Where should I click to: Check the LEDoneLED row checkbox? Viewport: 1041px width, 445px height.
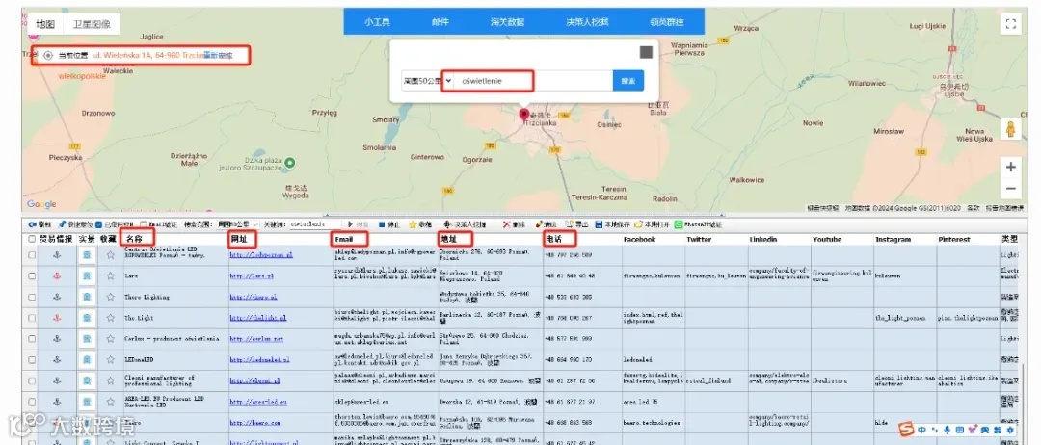pyautogui.click(x=32, y=359)
